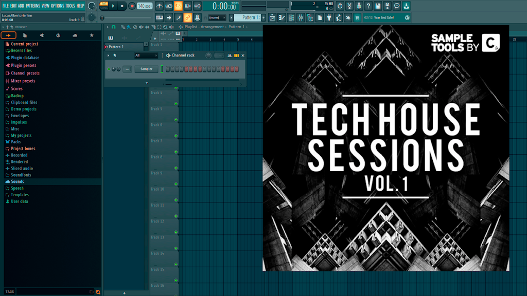Click the microphone one-click recording icon
527x296 pixels.
pos(359,6)
